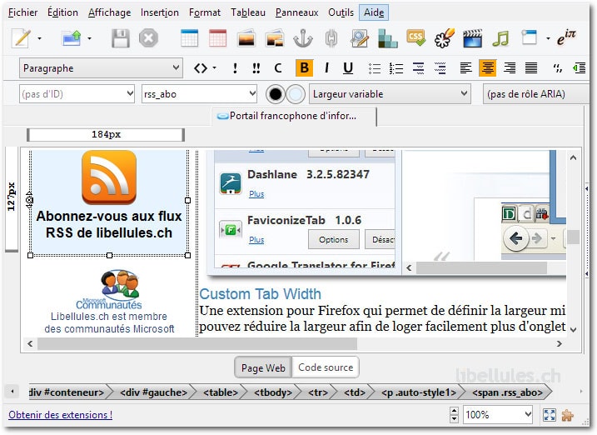Open the new document options arrow

click(39, 38)
